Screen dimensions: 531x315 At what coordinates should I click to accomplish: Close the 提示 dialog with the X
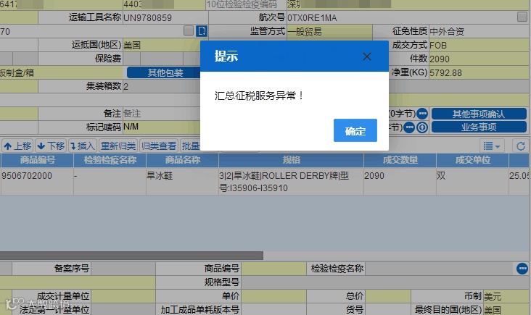(x=367, y=56)
